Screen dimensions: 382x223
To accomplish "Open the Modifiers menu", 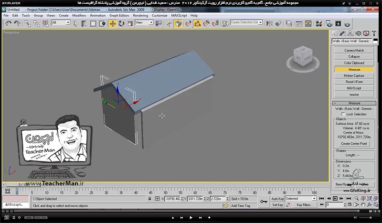I will coord(79,15).
